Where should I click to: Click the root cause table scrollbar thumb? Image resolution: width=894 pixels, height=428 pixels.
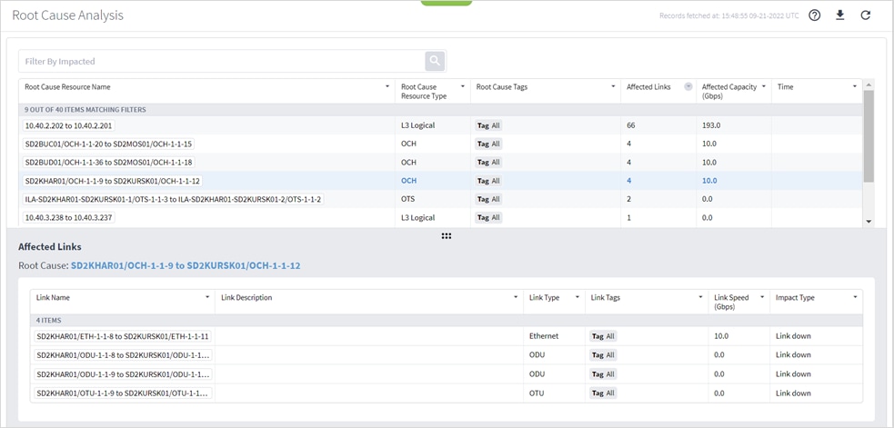tap(869, 135)
